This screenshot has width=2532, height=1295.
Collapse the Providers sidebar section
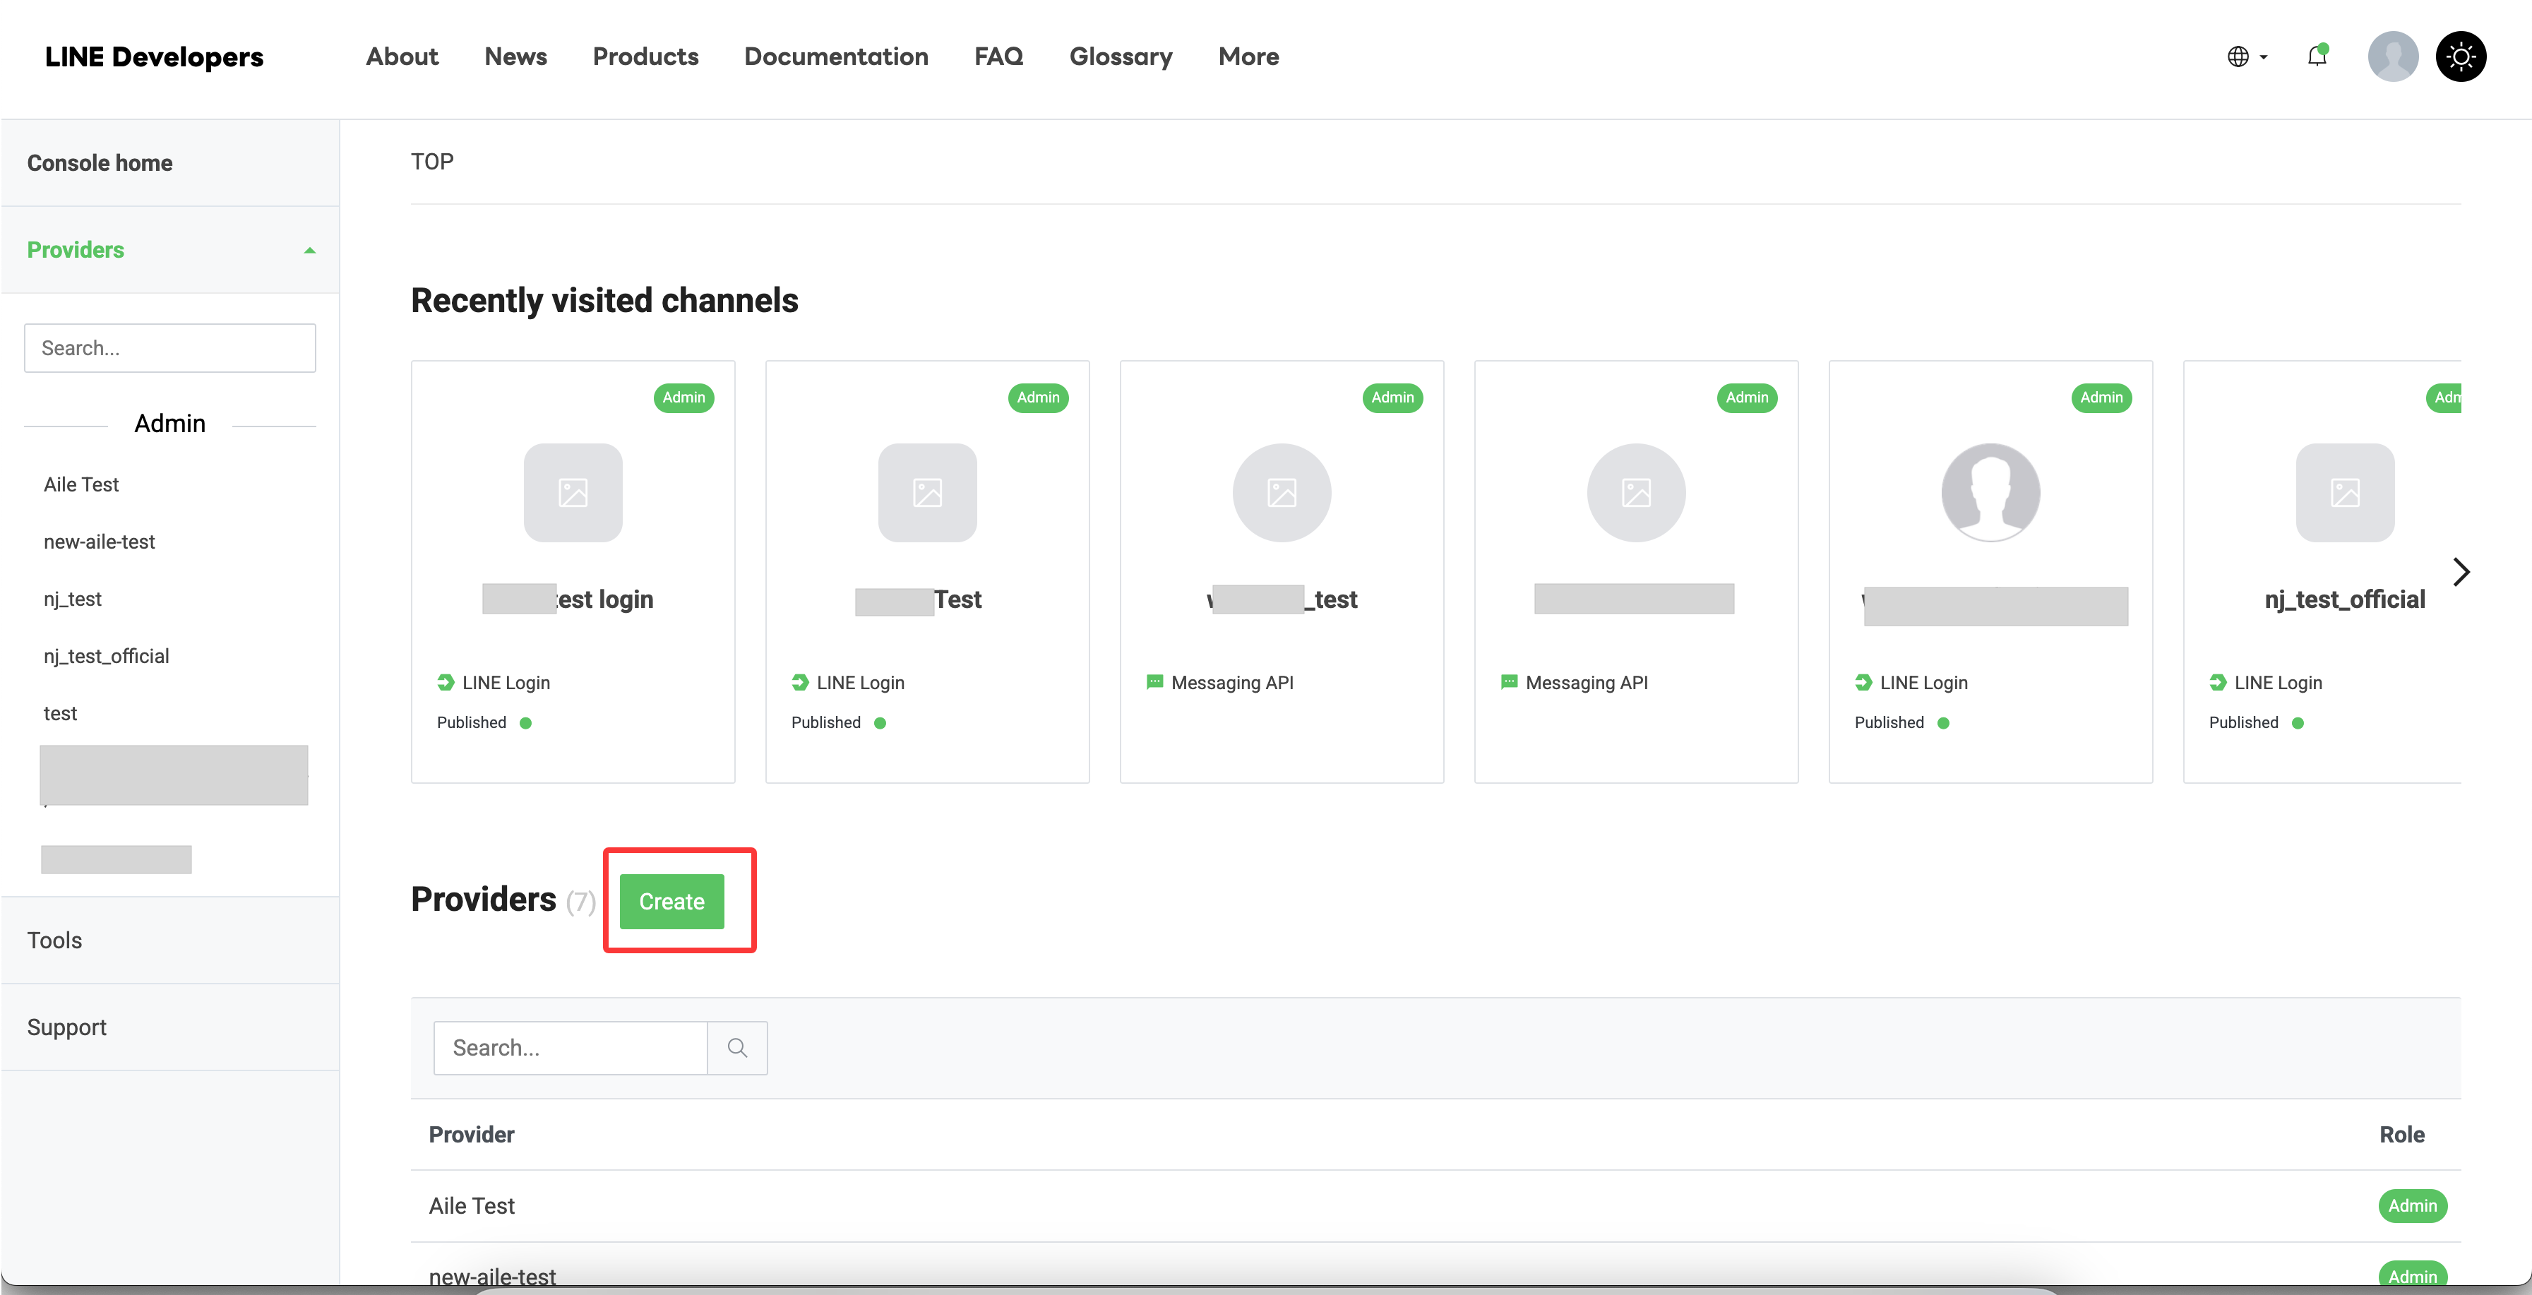coord(170,250)
